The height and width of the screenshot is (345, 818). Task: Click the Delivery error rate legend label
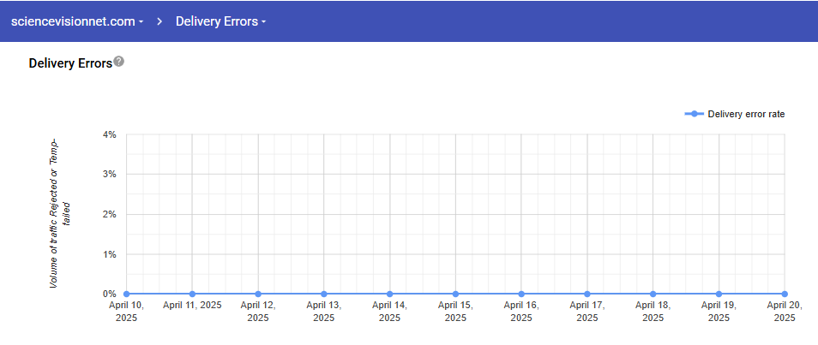pyautogui.click(x=746, y=114)
